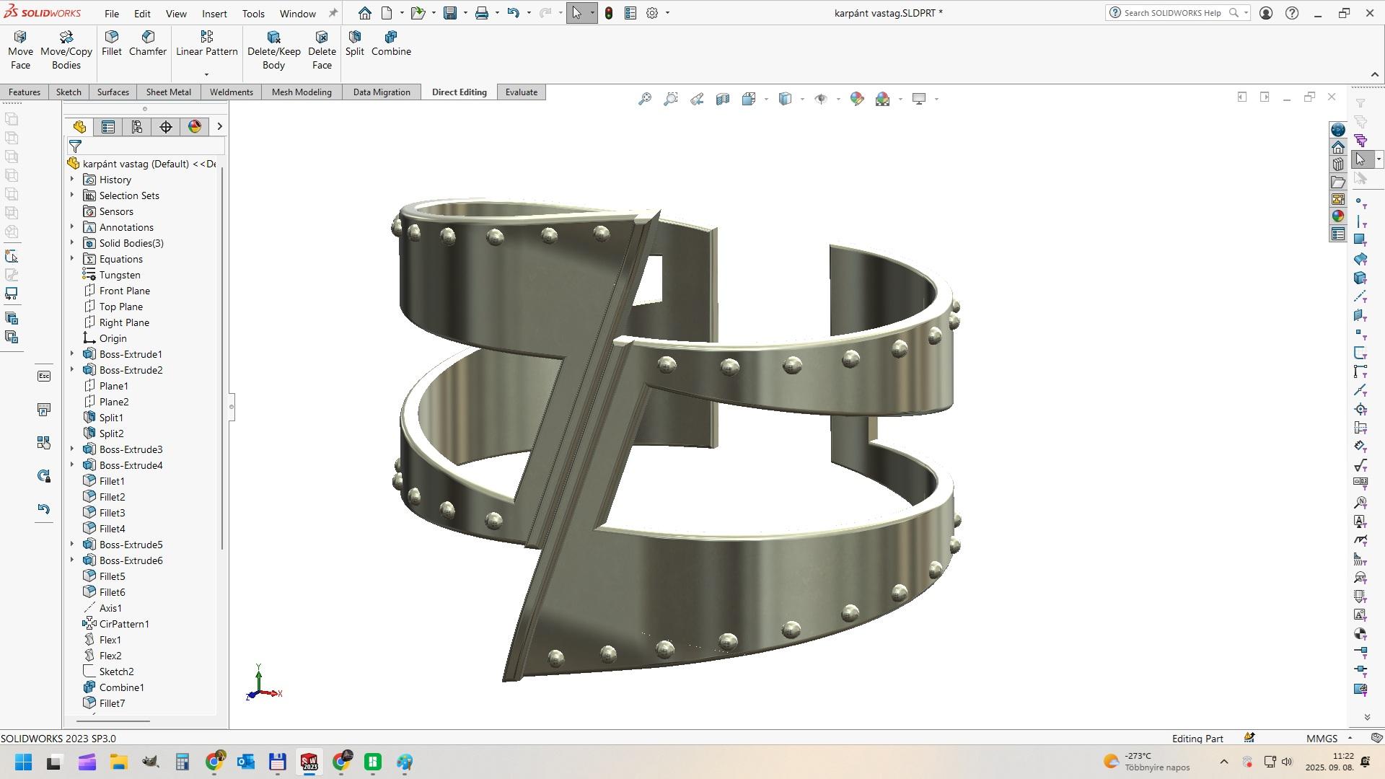The height and width of the screenshot is (779, 1385).
Task: Click the Rebuild traffic light icon
Action: [x=609, y=13]
